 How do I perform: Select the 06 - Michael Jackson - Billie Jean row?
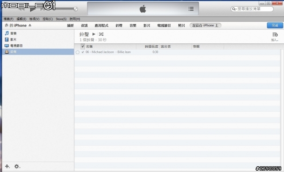[177, 52]
